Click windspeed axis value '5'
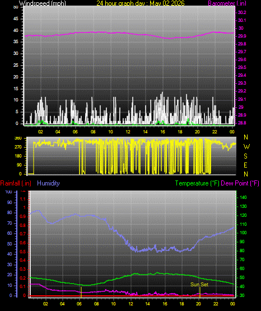Viewport: 261px width, 311px height. 17,112
